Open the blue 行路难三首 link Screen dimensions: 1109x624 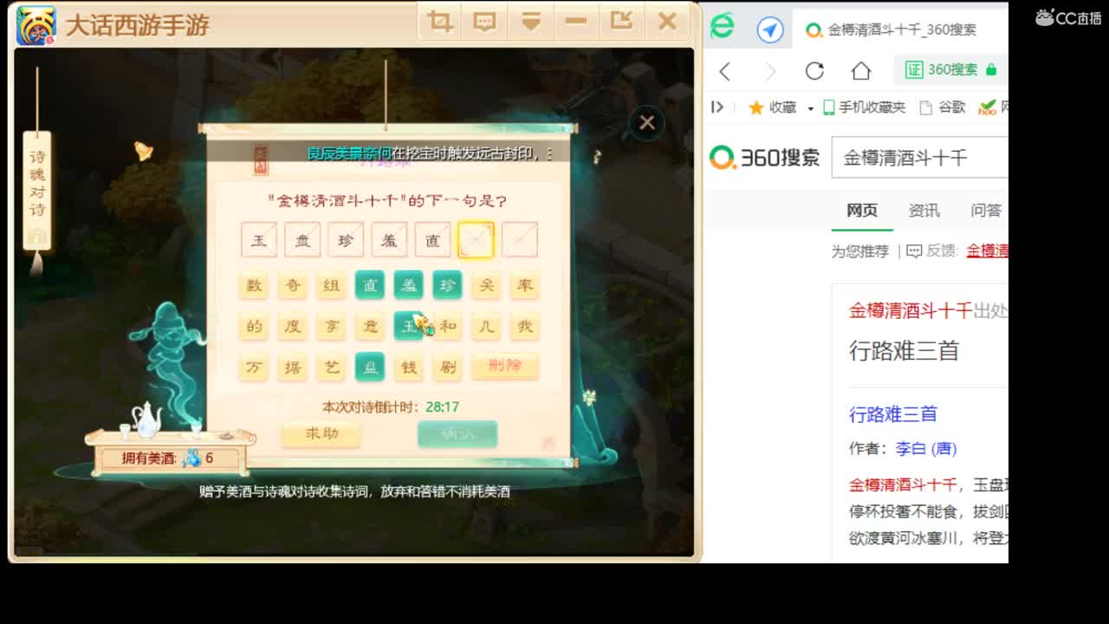[892, 414]
